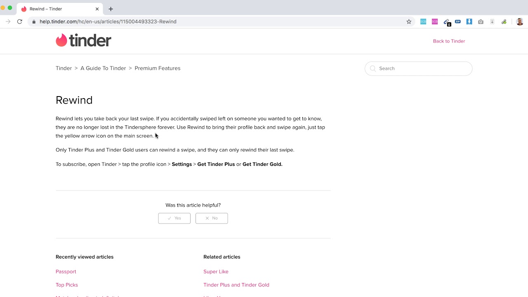Open Premium Features breadcrumb

157,68
